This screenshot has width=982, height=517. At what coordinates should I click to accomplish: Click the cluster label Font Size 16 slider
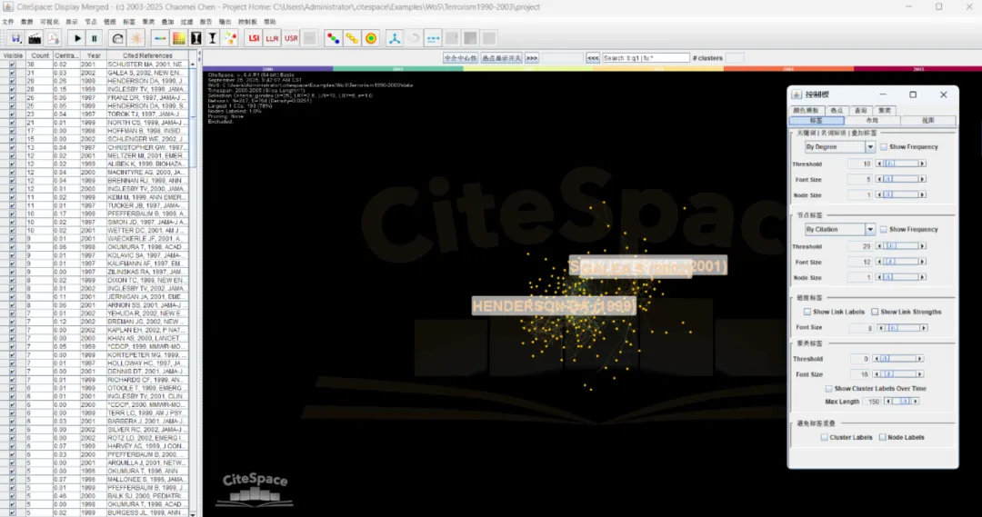tap(898, 374)
